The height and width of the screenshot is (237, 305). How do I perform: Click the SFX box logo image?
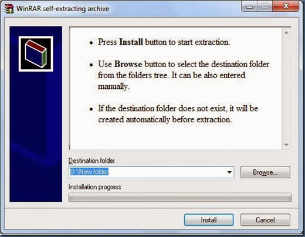pos(36,54)
